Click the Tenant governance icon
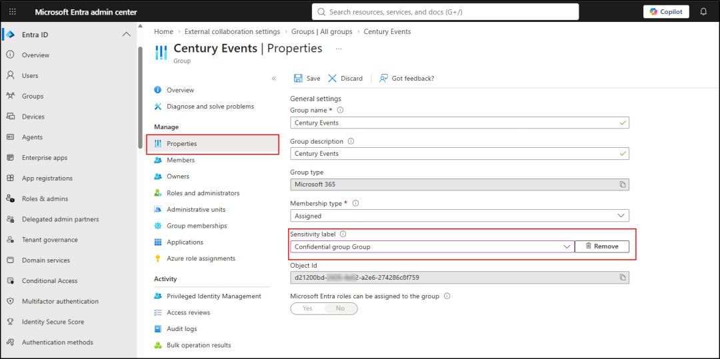The height and width of the screenshot is (359, 720). pos(10,240)
